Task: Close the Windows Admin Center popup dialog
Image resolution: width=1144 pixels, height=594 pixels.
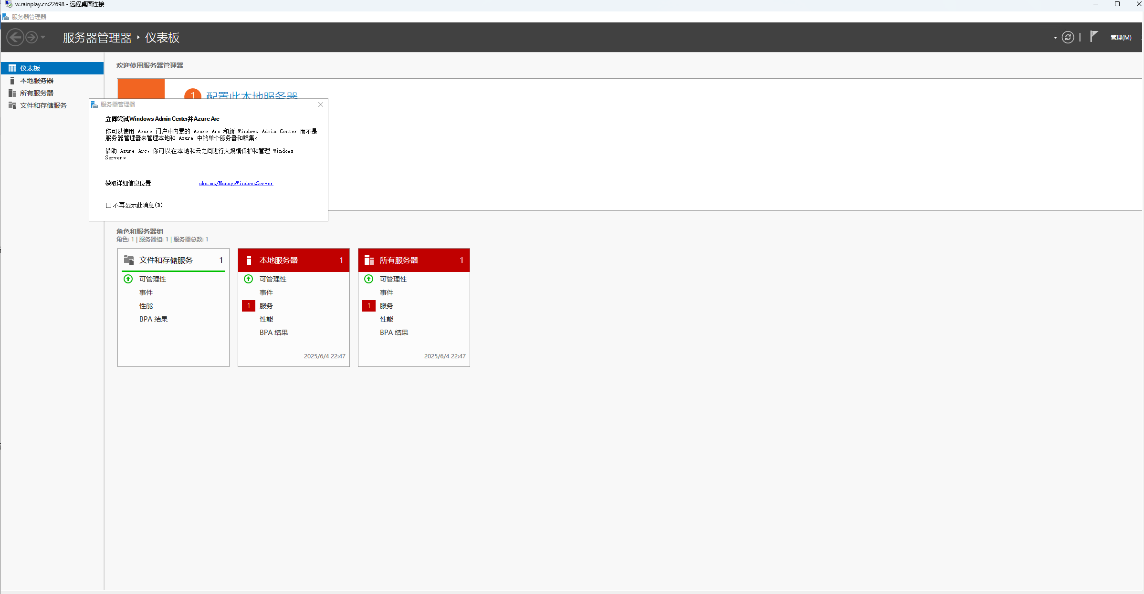Action: 321,104
